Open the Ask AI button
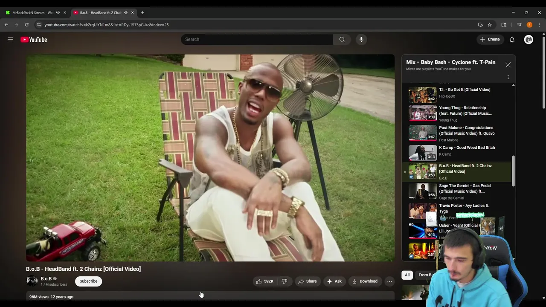 point(334,281)
